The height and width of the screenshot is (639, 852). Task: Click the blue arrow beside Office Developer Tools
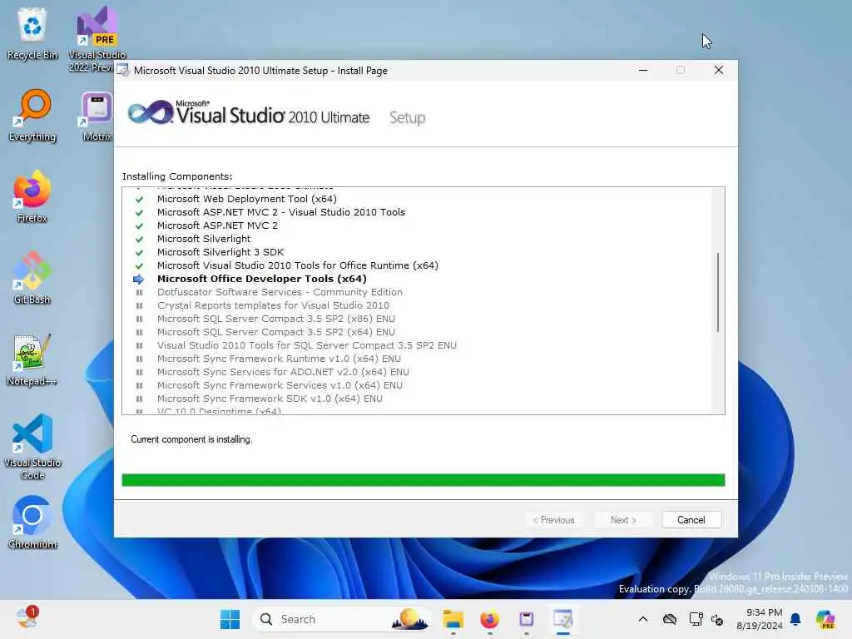[139, 279]
